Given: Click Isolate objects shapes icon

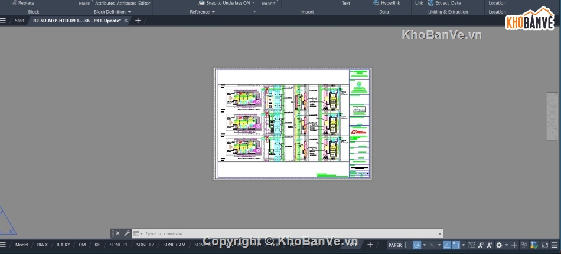Looking at the screenshot, I should tap(524, 245).
